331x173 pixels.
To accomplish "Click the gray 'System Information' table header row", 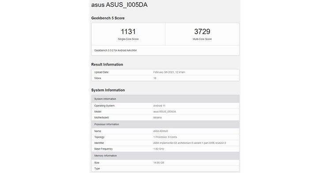I will 165,99.
